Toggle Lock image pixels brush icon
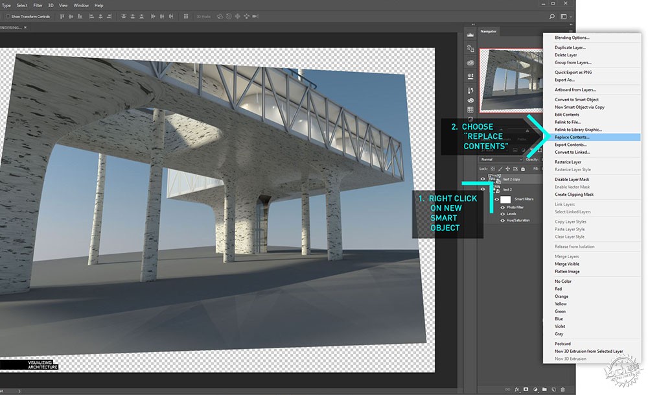This screenshot has height=395, width=648. (500, 169)
